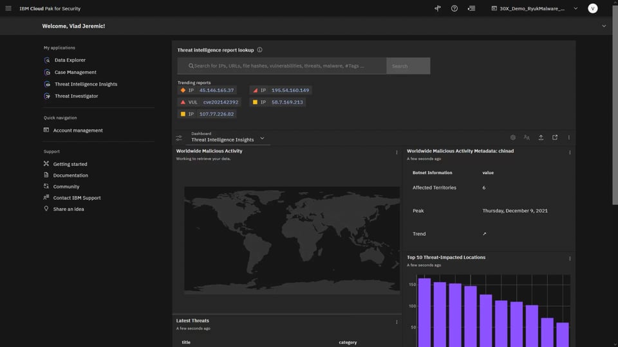Open the hamburger navigation menu
The height and width of the screenshot is (347, 618).
8,8
